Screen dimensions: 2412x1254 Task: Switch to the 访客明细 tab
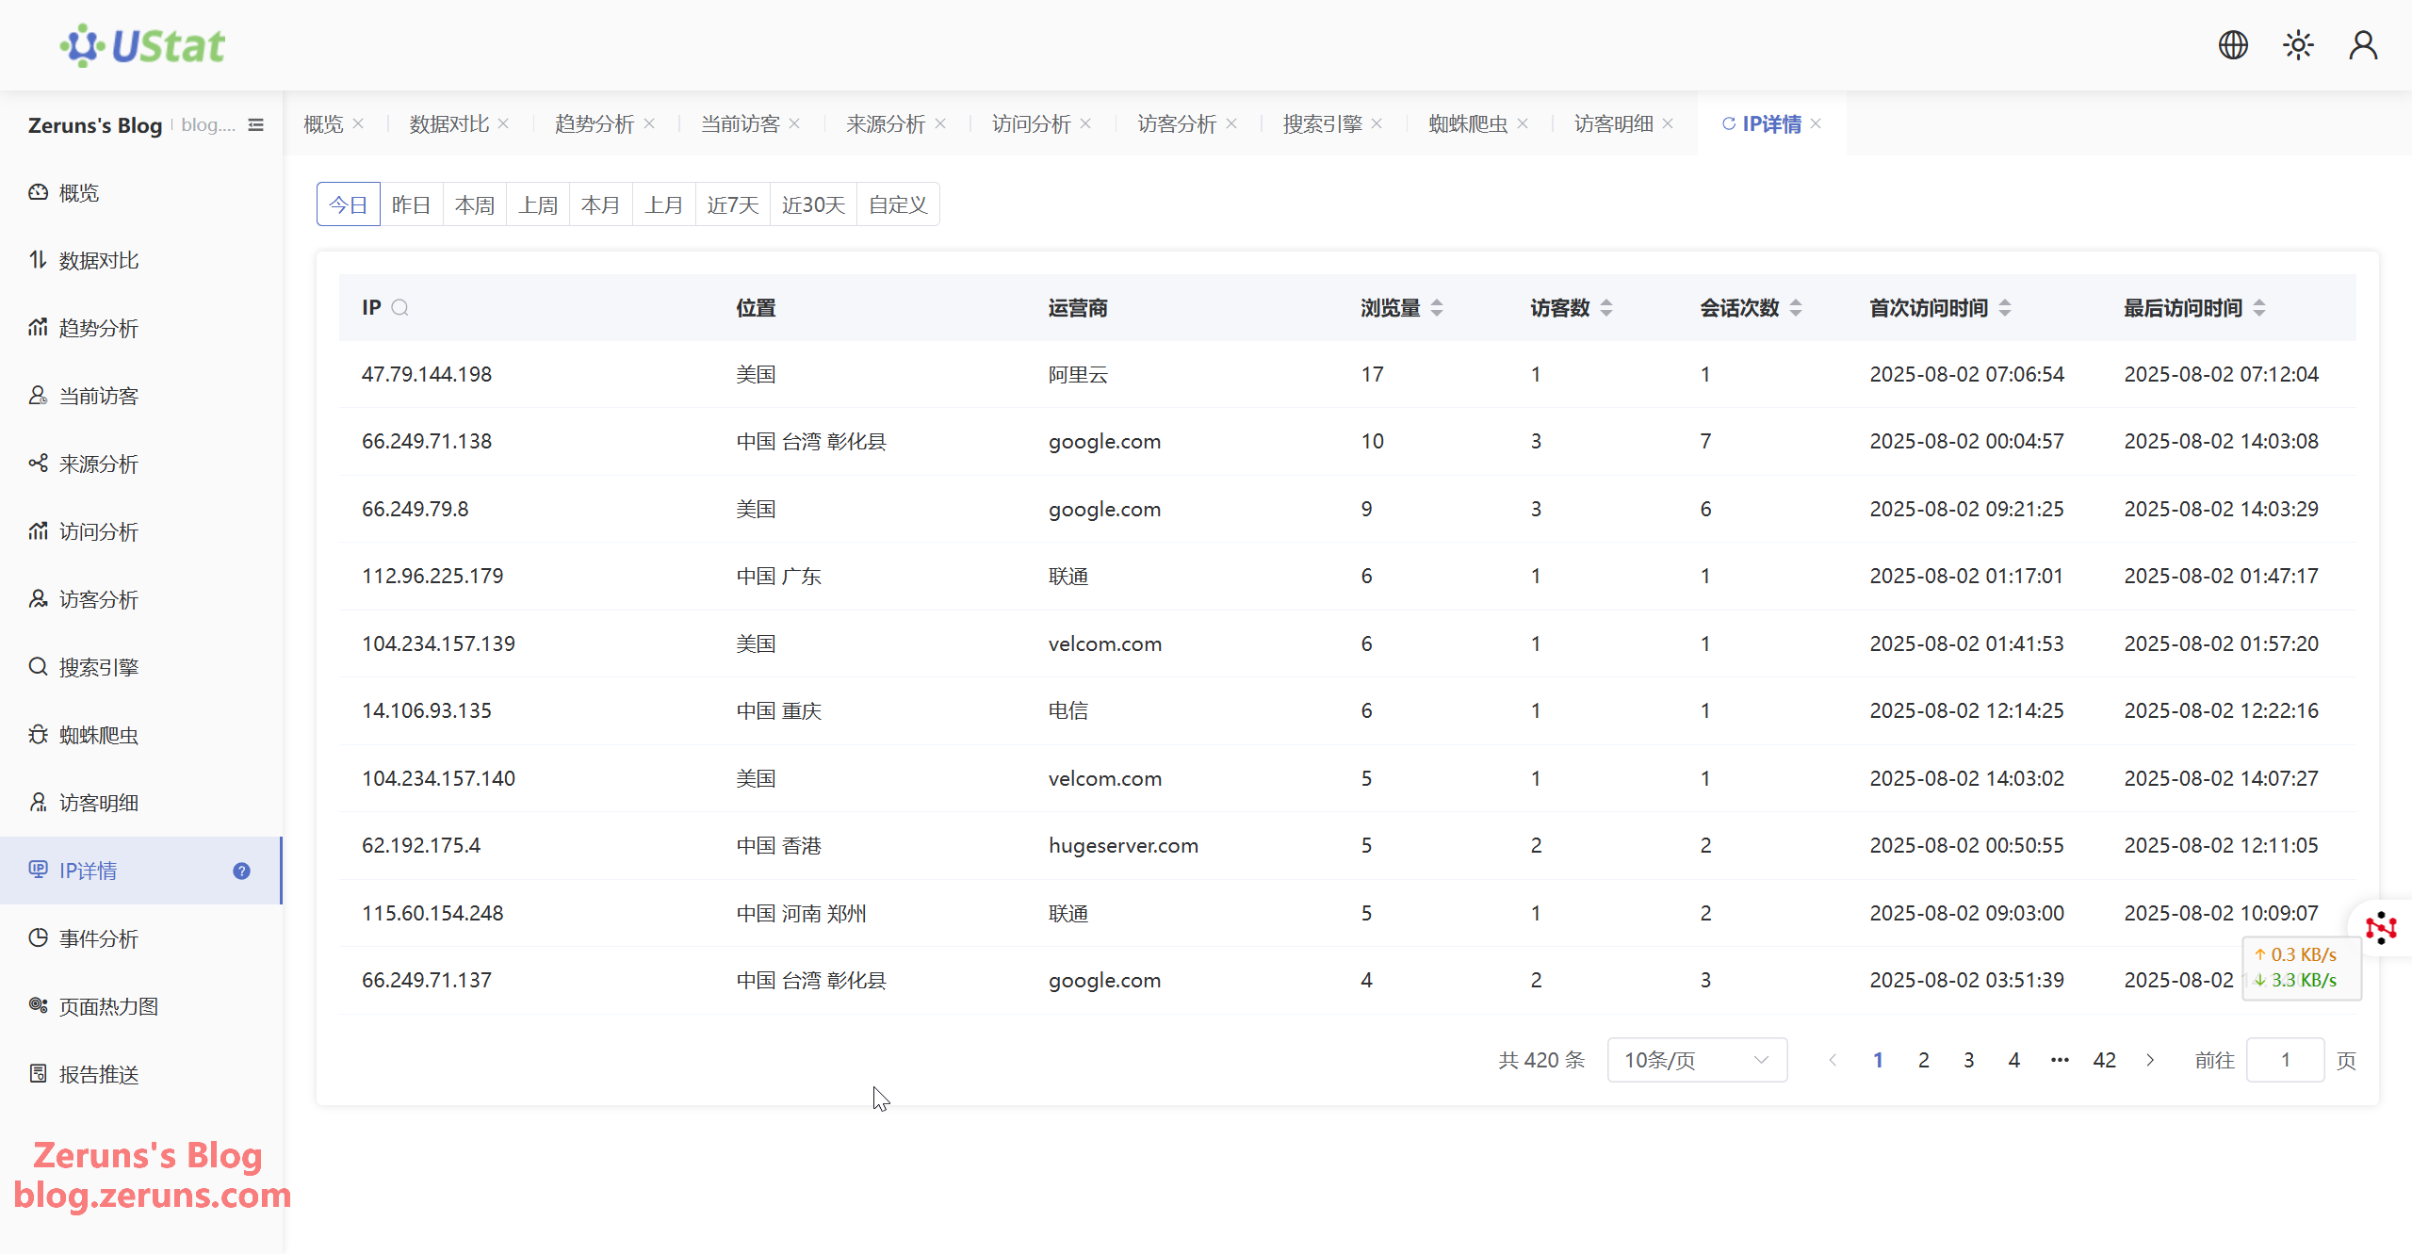[x=1614, y=124]
